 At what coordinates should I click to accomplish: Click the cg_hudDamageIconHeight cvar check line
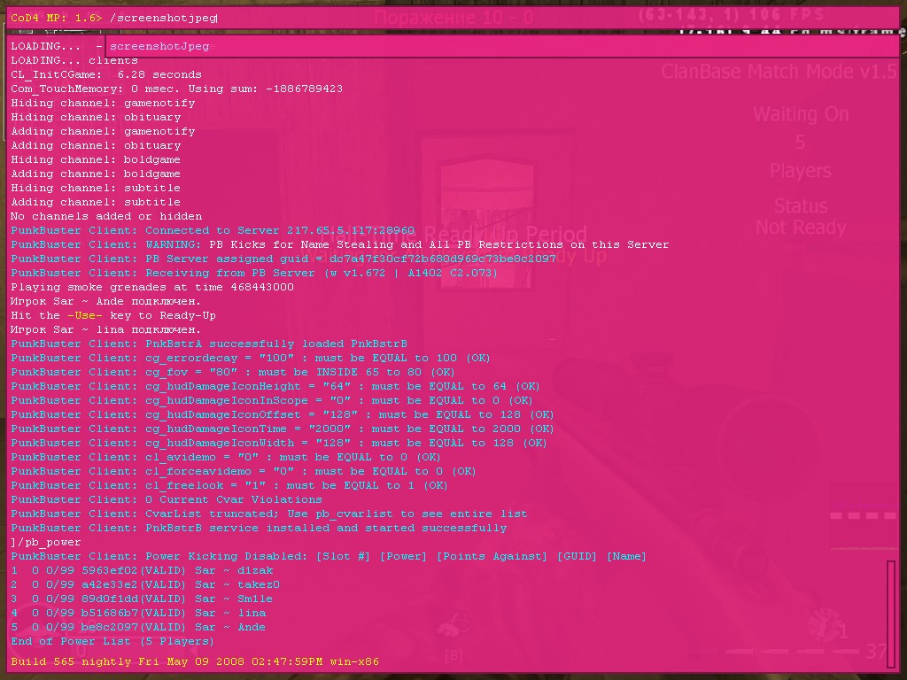275,386
